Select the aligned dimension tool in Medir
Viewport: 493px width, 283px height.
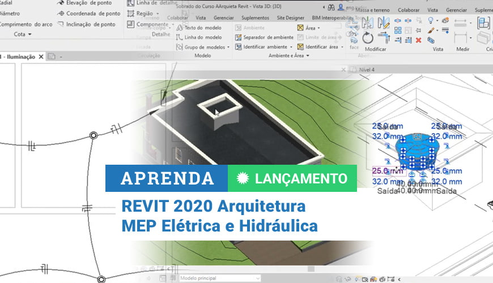(460, 23)
